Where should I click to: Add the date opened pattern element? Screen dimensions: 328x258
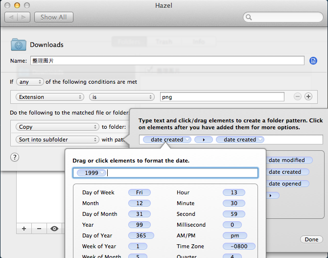coord(287,184)
